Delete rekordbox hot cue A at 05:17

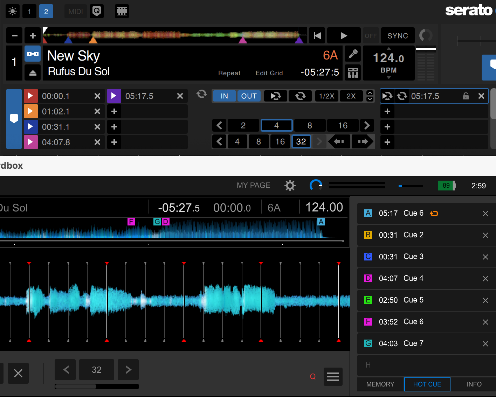click(x=485, y=214)
